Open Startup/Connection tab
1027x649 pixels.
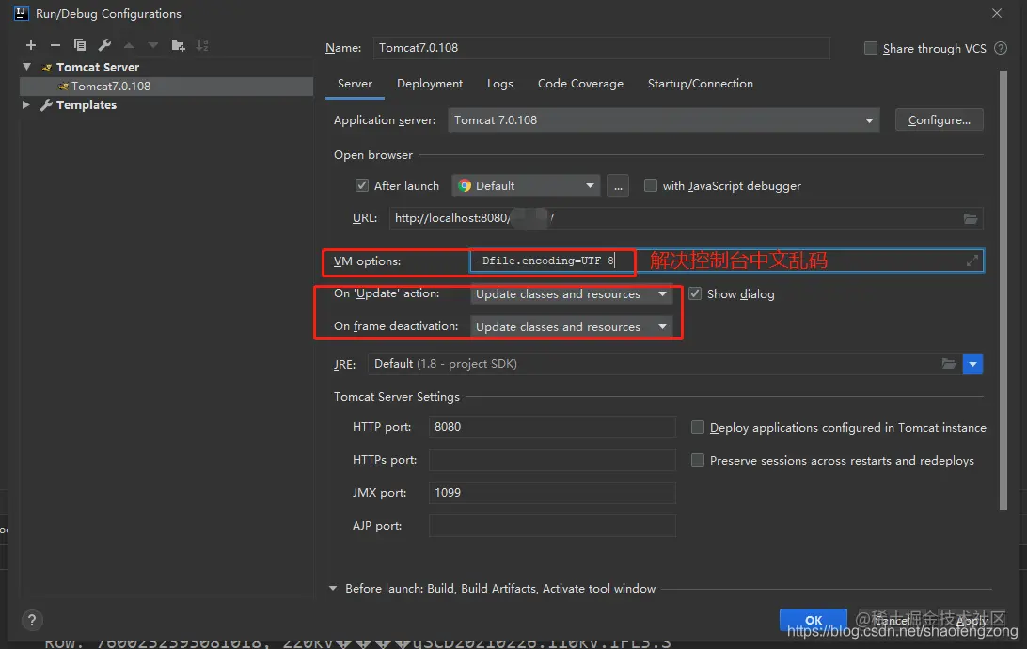700,84
